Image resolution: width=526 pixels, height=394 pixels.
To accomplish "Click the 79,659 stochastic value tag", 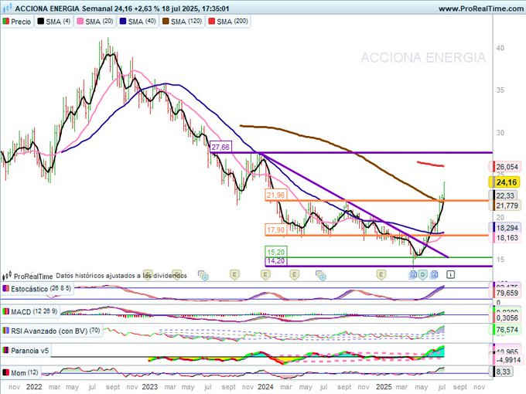I will click(x=507, y=293).
